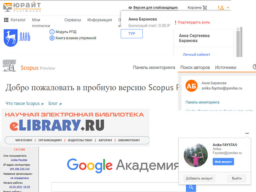Open the Каталог grid icon
Screen dimensions: 256x192
point(6,20)
